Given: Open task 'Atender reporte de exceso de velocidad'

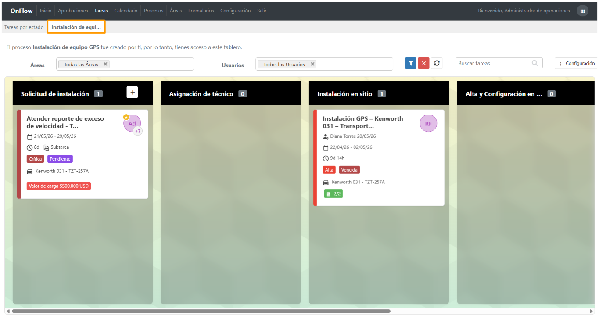Looking at the screenshot, I should pos(65,122).
